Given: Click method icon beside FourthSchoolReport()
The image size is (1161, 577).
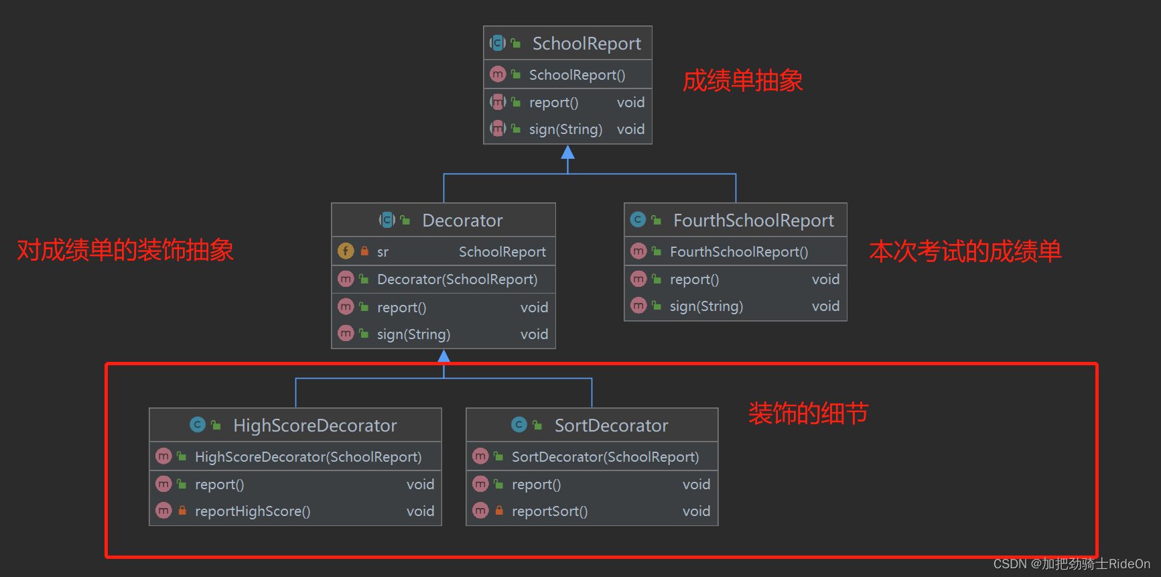Looking at the screenshot, I should point(638,251).
